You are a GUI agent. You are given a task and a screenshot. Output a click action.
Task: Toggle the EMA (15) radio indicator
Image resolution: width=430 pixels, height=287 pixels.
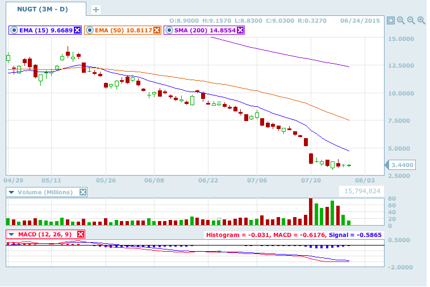click(14, 30)
